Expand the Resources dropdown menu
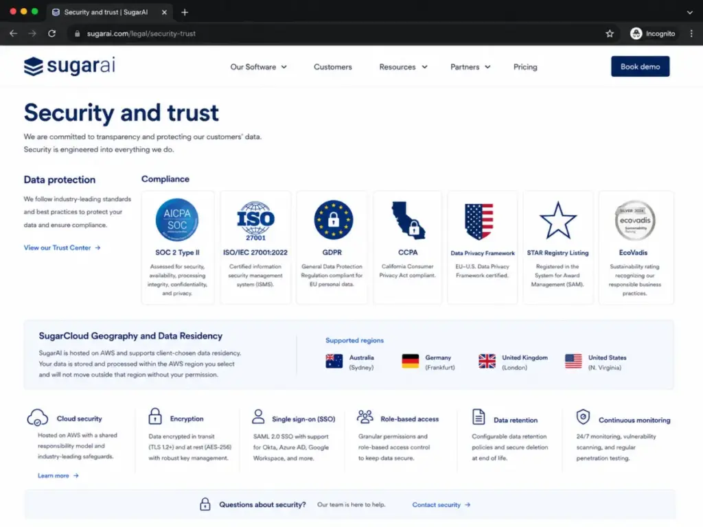The image size is (703, 527). pyautogui.click(x=404, y=67)
